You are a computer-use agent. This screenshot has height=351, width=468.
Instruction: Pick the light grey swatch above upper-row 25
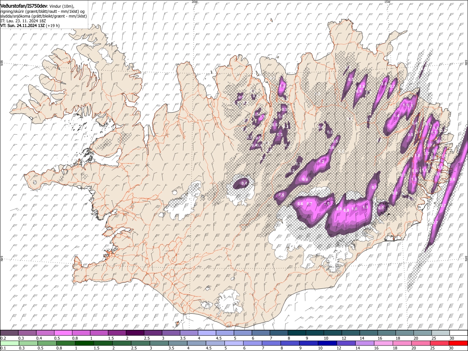[441, 333]
